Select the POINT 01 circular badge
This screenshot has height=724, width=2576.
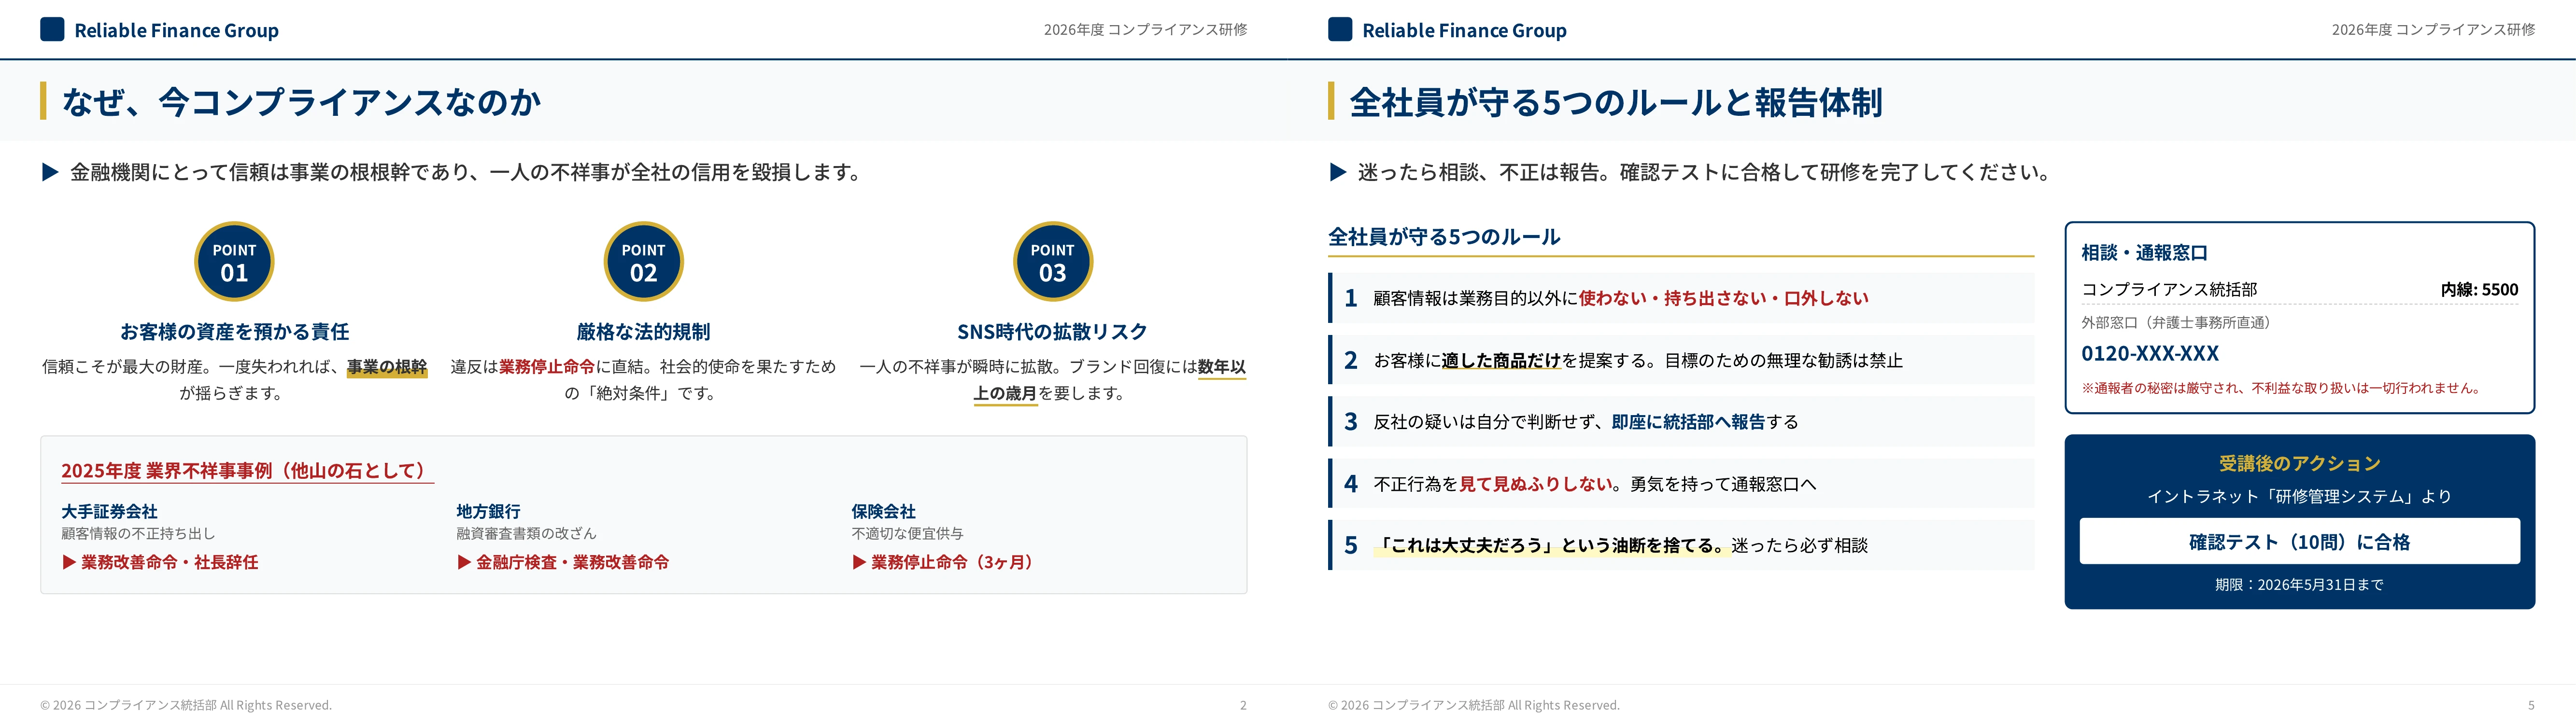click(234, 261)
